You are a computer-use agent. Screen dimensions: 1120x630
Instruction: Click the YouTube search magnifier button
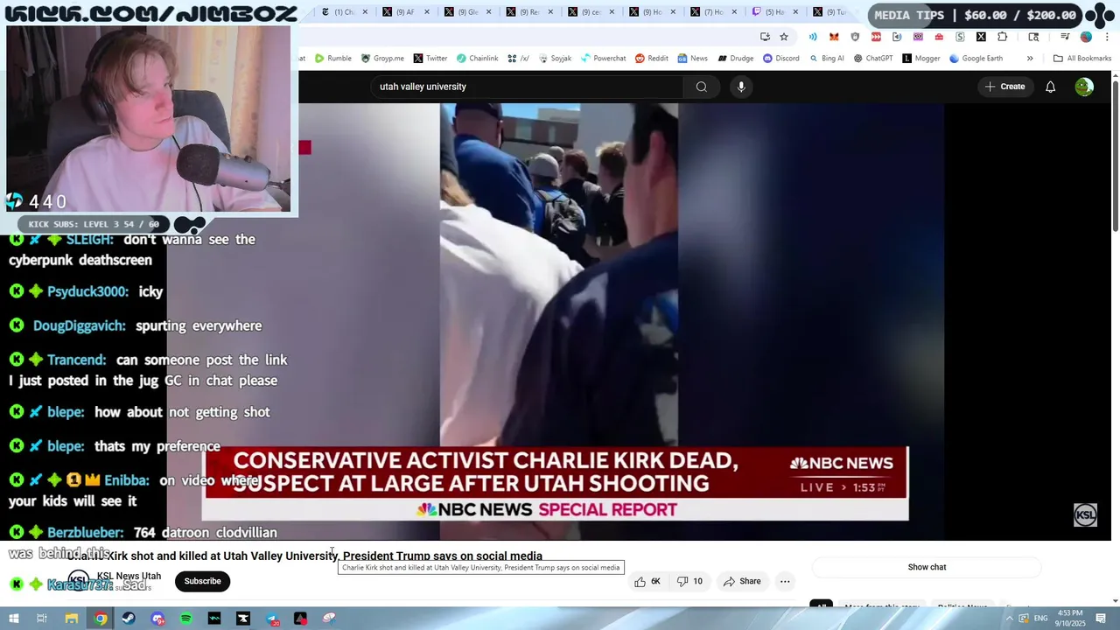[x=701, y=87]
